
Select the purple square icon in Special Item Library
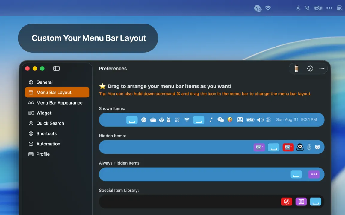tap(301, 202)
